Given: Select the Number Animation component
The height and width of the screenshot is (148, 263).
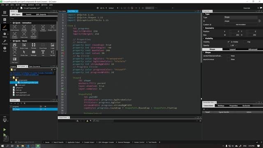Looking at the screenshot, I should [x=24, y=28].
